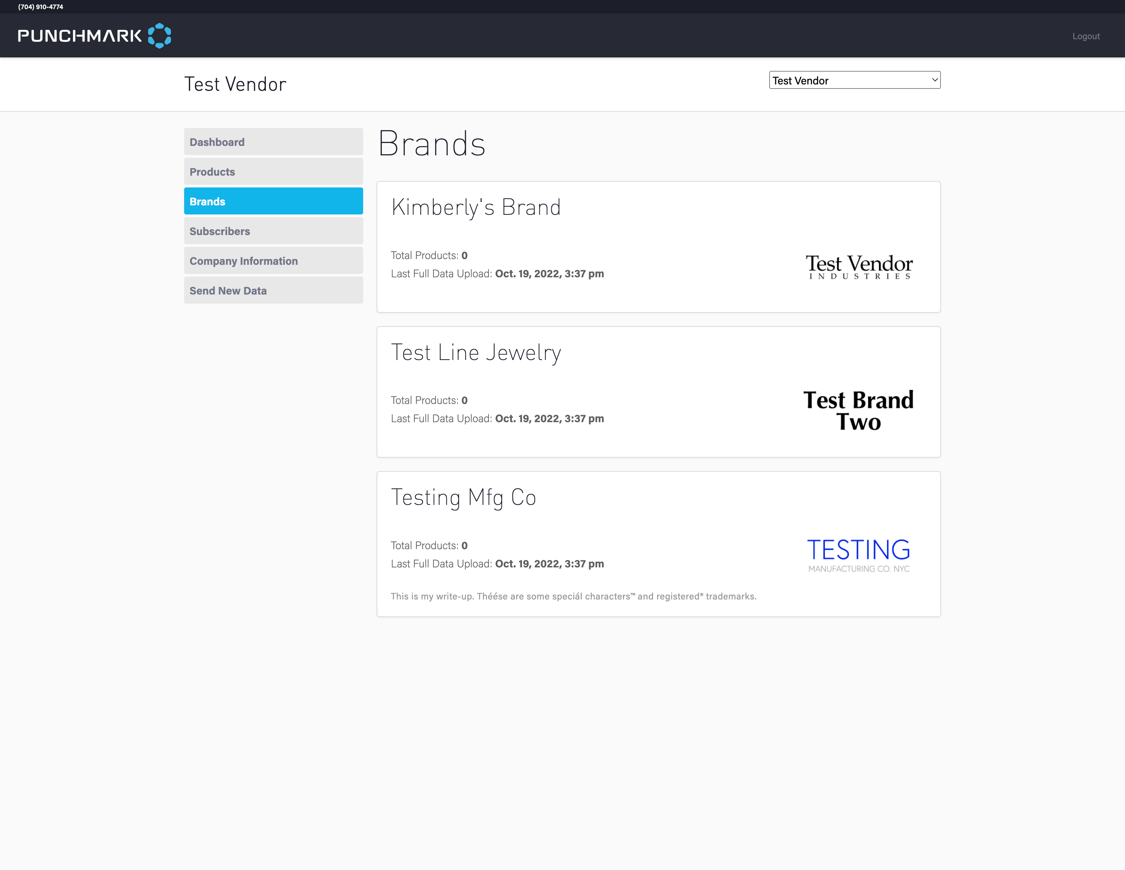Open the Products section

click(x=273, y=172)
